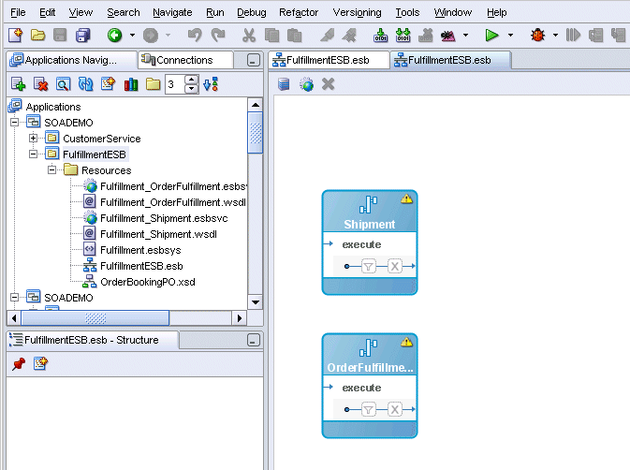630x470 pixels.
Task: Click the red Debug bug icon
Action: point(537,36)
